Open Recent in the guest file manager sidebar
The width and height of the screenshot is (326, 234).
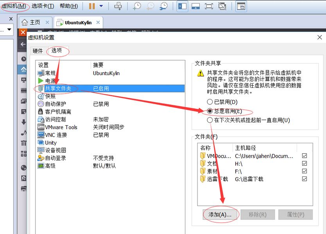23,59
